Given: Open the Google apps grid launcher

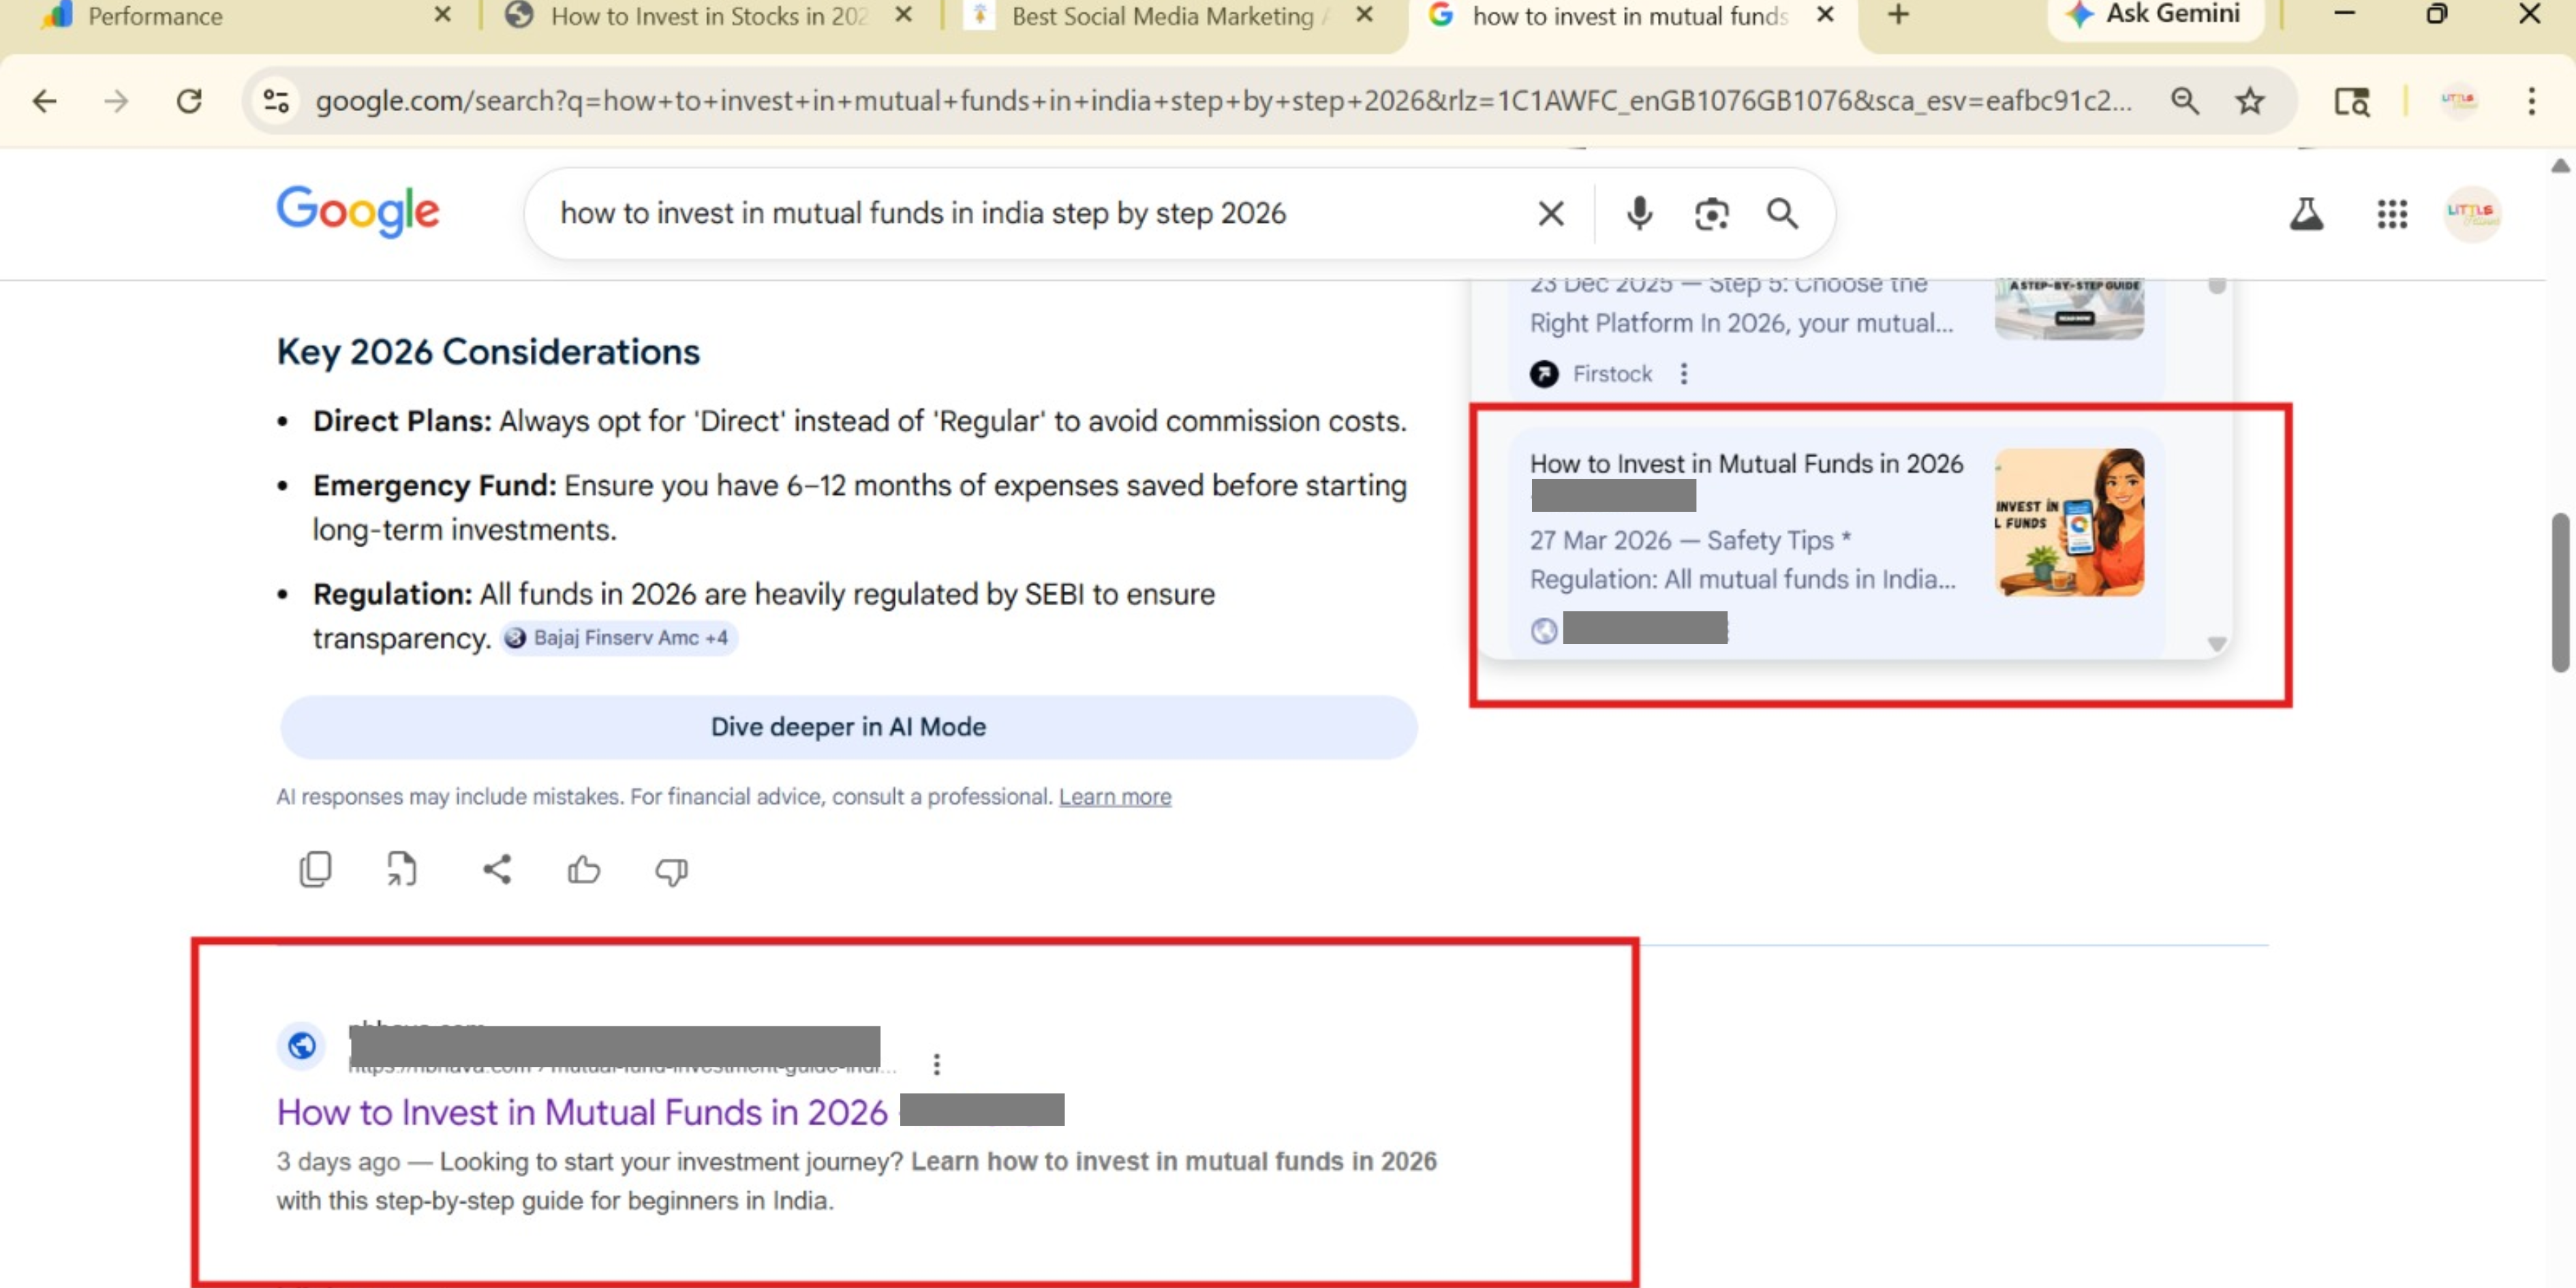Looking at the screenshot, I should click(x=2391, y=213).
